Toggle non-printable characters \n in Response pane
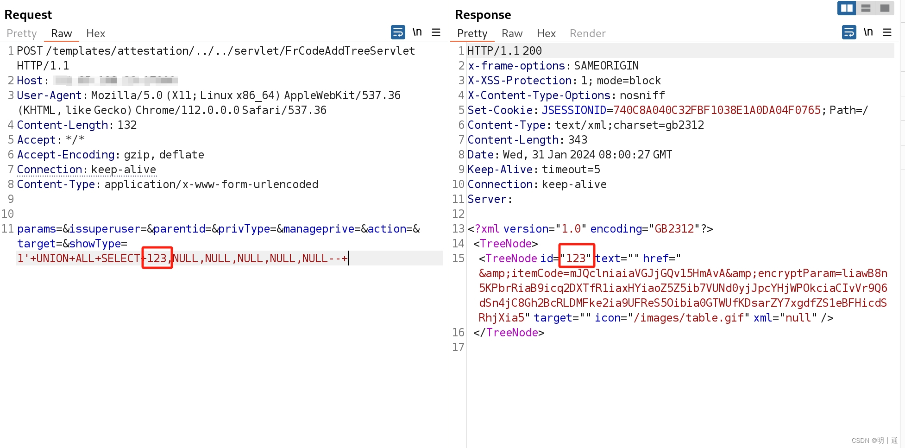This screenshot has height=448, width=905. [x=868, y=32]
